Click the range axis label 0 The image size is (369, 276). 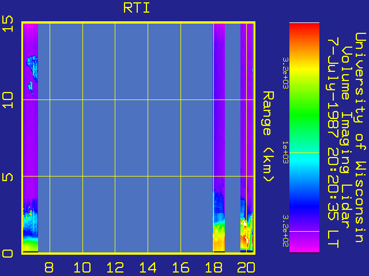(x=7, y=254)
